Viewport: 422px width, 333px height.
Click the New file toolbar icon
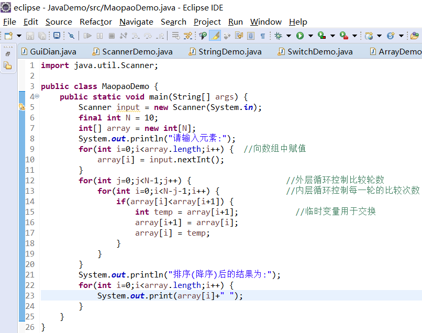[8, 36]
